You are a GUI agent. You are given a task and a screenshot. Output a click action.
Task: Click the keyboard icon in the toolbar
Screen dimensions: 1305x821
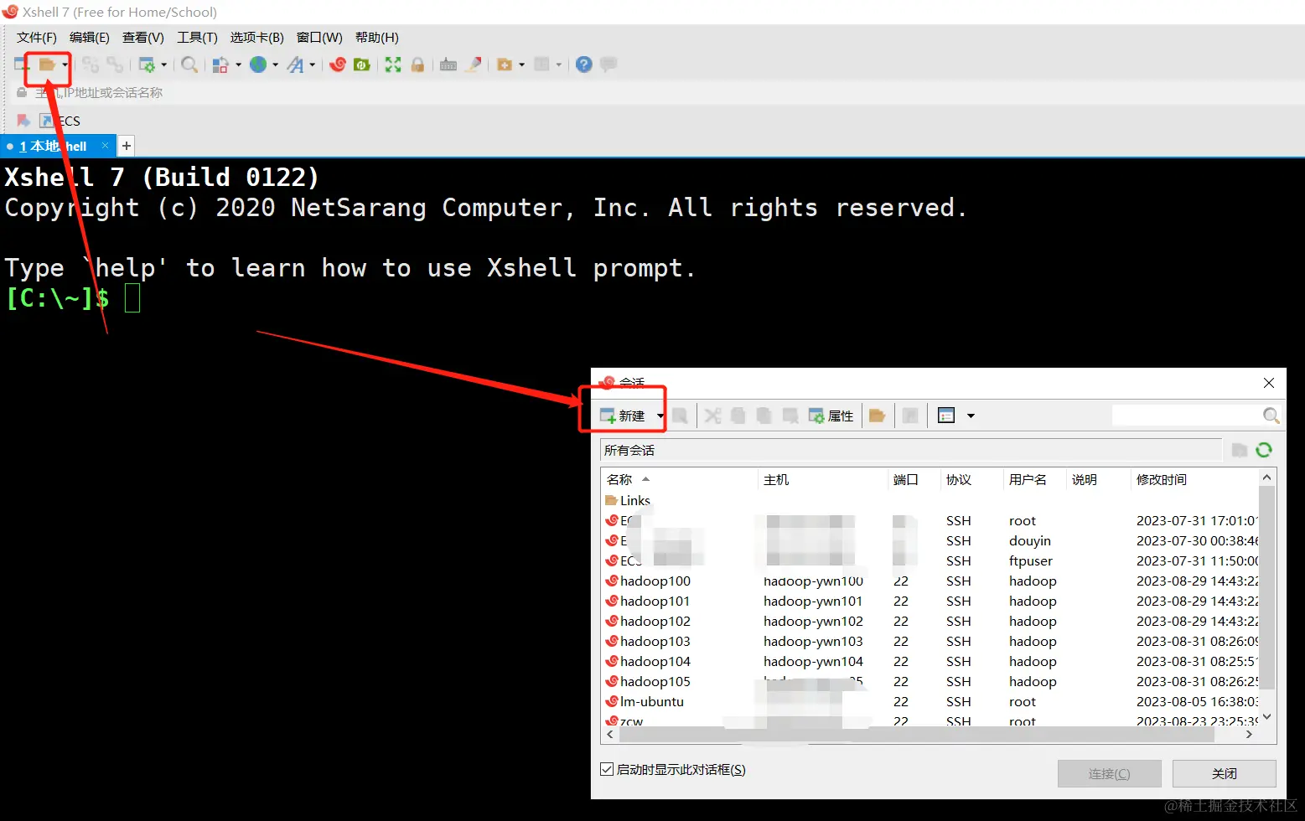[448, 65]
